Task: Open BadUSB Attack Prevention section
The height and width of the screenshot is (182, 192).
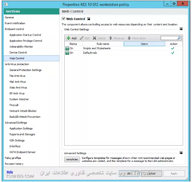Action: [25, 117]
